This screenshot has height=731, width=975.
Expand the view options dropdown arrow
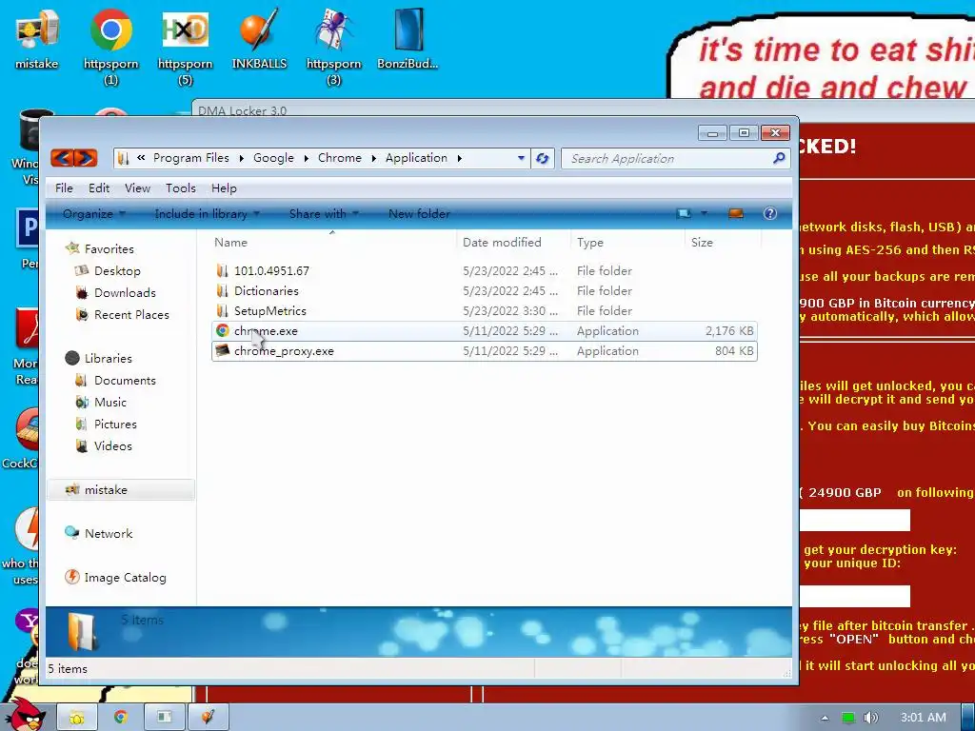click(704, 214)
